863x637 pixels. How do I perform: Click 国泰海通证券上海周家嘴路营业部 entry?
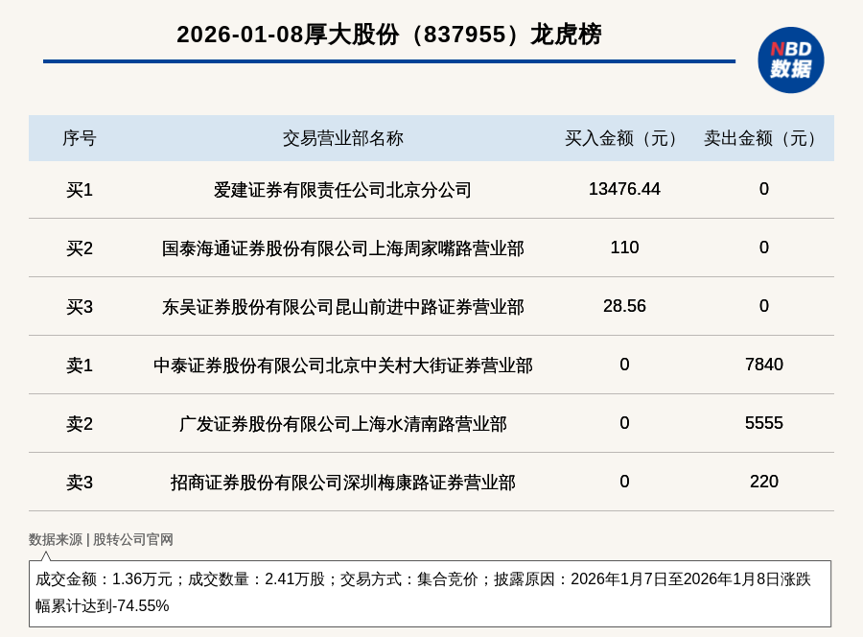(x=342, y=248)
